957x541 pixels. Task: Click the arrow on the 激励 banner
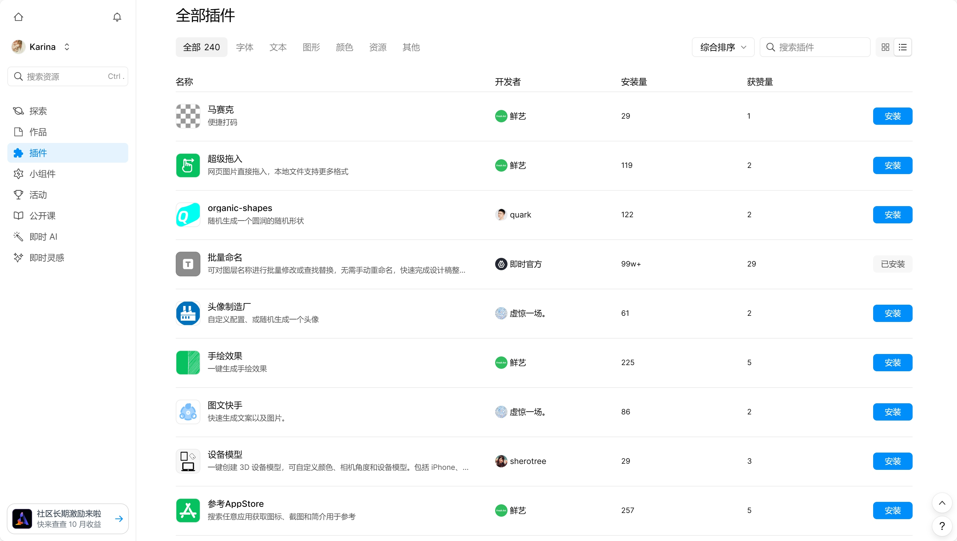coord(119,519)
